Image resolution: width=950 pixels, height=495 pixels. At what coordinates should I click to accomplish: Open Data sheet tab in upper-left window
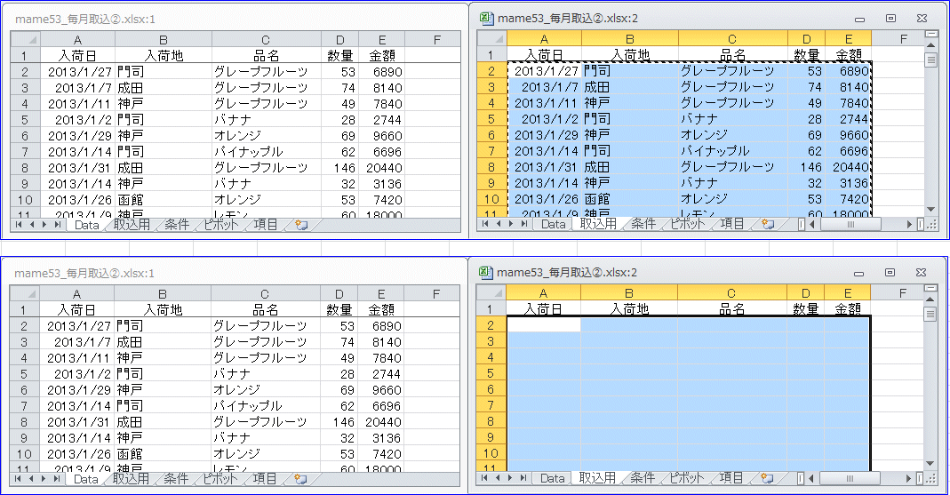pyautogui.click(x=86, y=225)
